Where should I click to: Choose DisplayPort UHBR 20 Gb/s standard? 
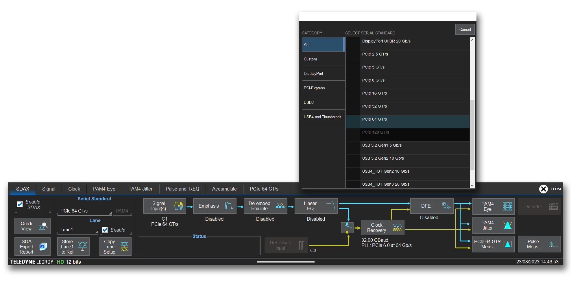(407, 44)
